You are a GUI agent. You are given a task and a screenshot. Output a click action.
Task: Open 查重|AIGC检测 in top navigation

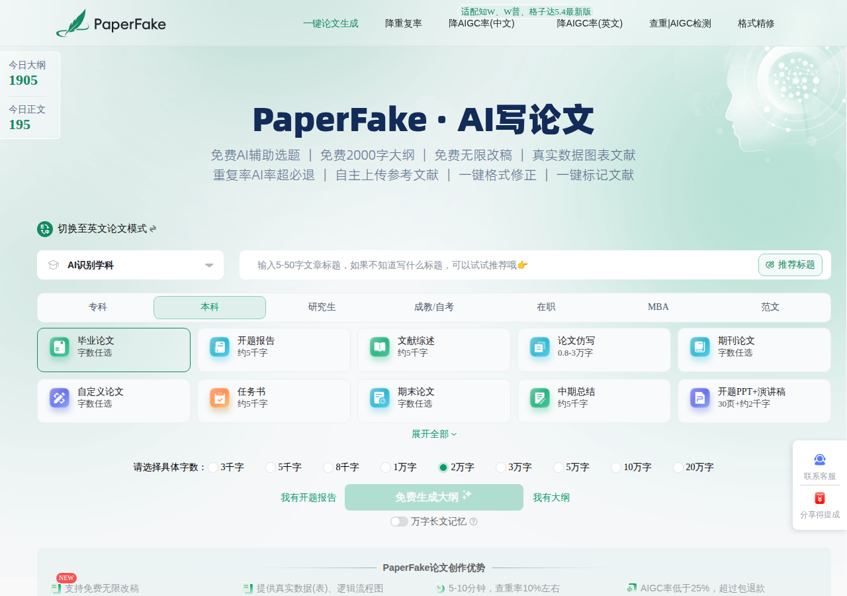coord(680,23)
